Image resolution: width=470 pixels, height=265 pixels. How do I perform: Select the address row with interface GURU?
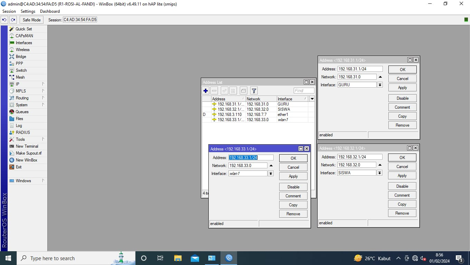pyautogui.click(x=258, y=104)
